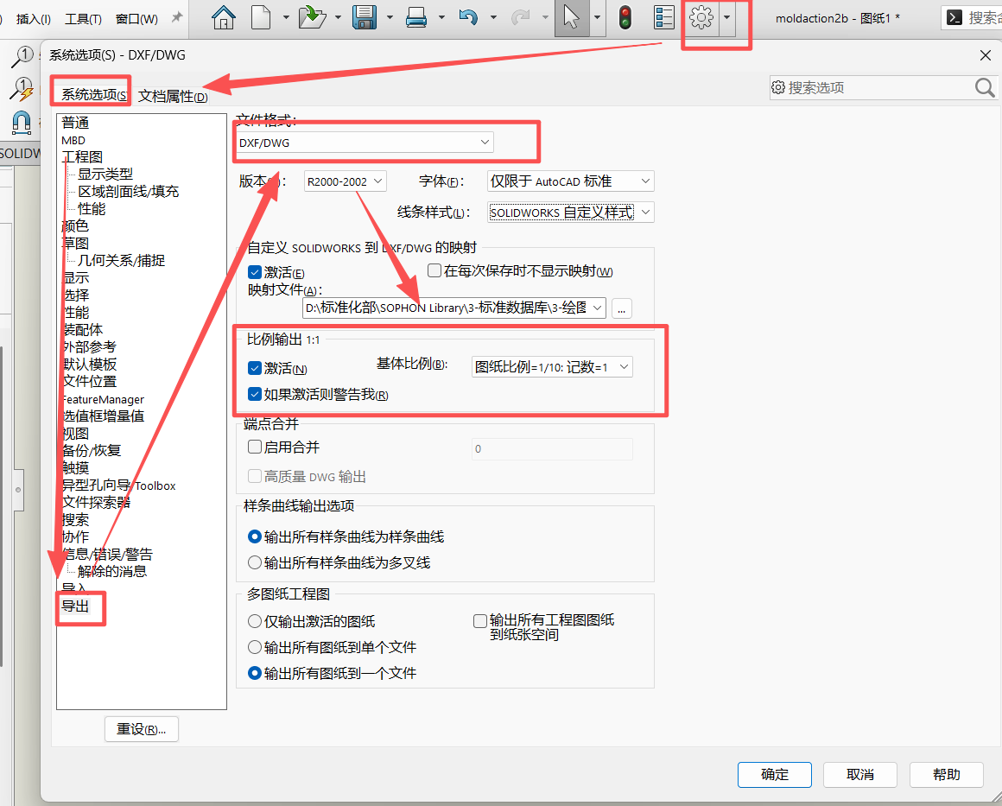
Task: Click the 帮助 button
Action: [x=947, y=775]
